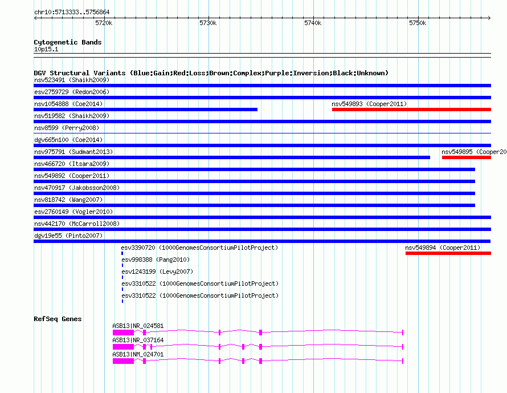This screenshot has width=507, height=393.
Task: Open the nsv1054888 (Coe2014) variant label
Action: pos(68,104)
